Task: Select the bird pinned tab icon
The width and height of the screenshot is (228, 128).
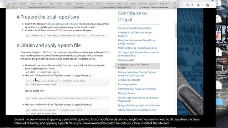Action: (x=19, y=7)
